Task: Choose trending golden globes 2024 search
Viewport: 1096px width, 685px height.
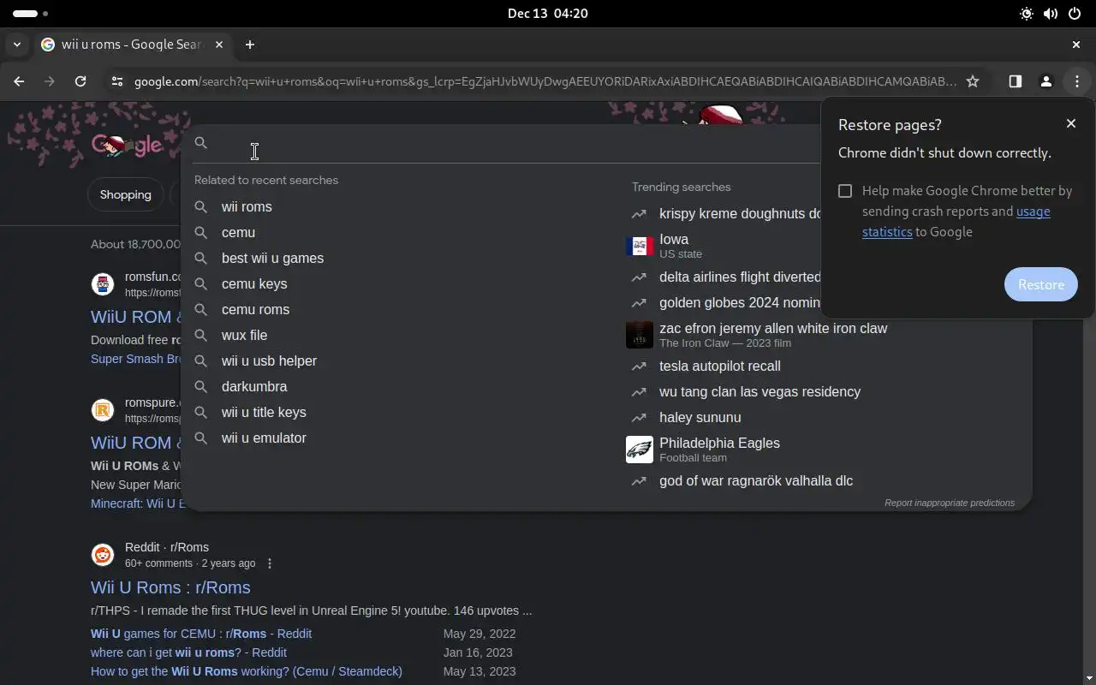Action: coord(740,302)
